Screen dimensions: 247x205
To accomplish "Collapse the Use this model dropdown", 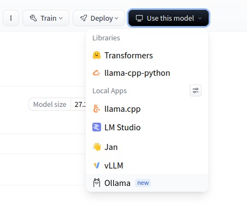I will coord(168,18).
